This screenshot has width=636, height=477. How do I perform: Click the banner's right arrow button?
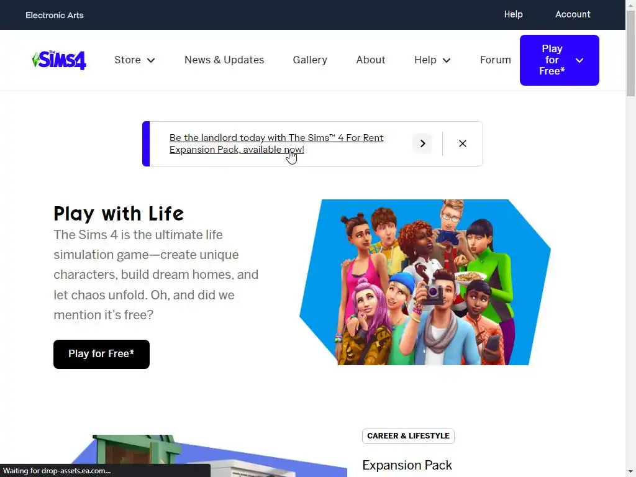[422, 143]
